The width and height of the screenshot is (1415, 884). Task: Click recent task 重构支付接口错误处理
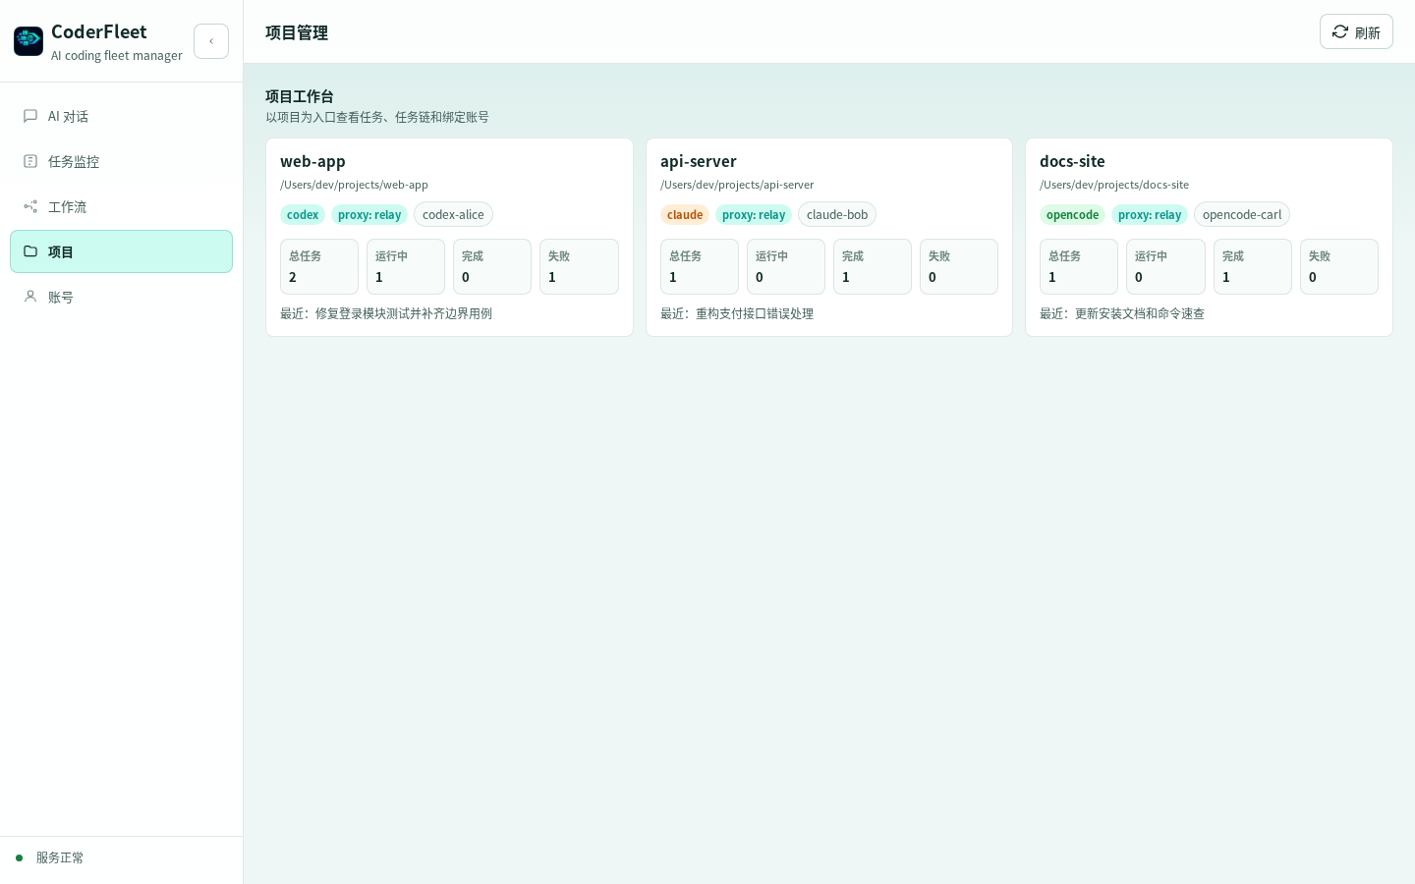pos(755,313)
